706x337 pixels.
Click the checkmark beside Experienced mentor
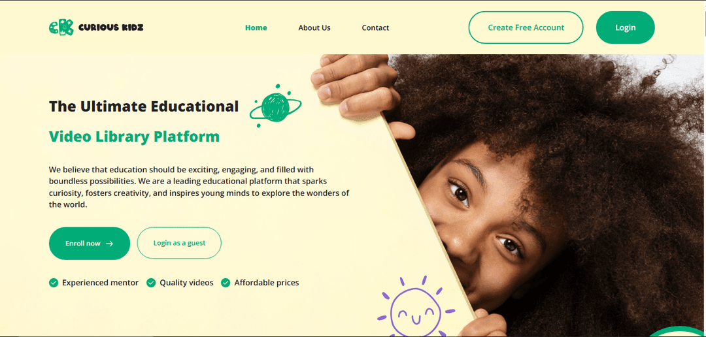[54, 283]
